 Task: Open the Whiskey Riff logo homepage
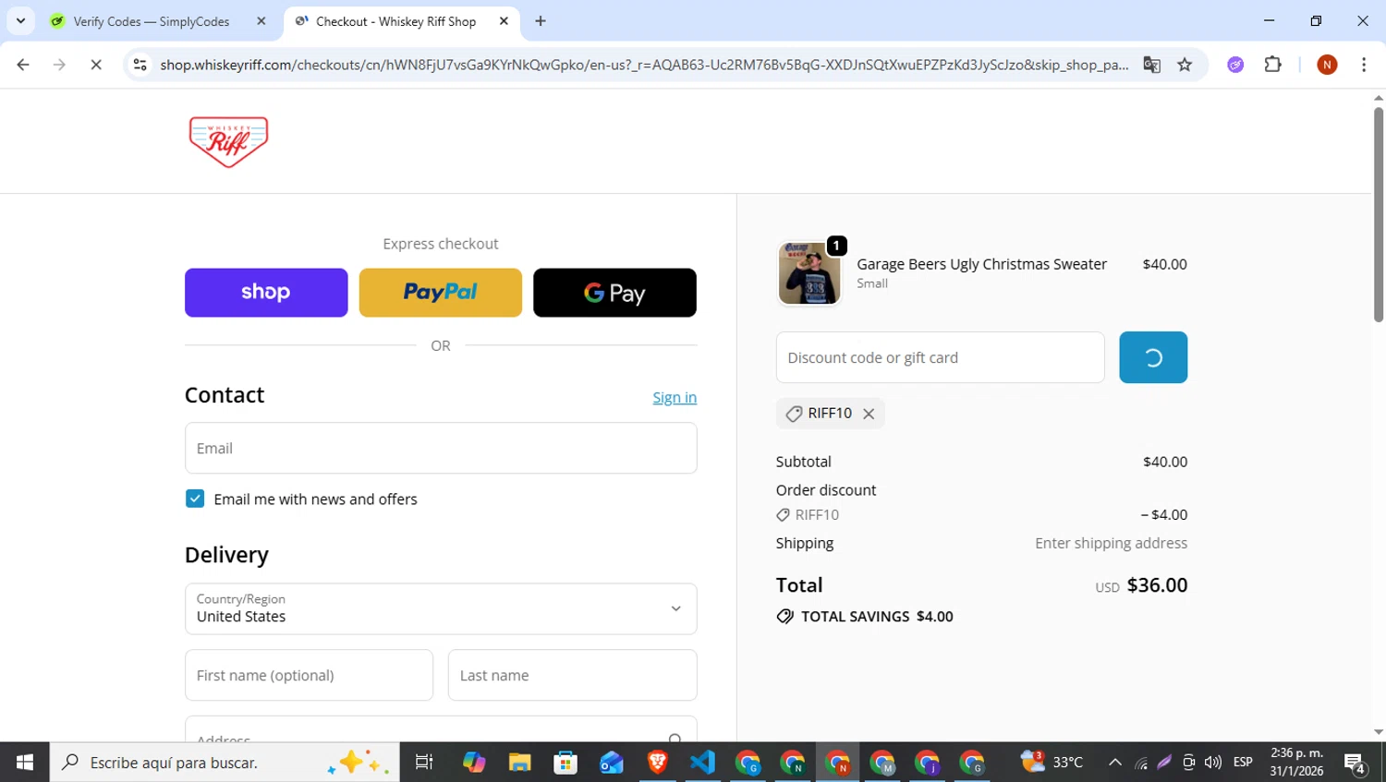[x=228, y=141]
